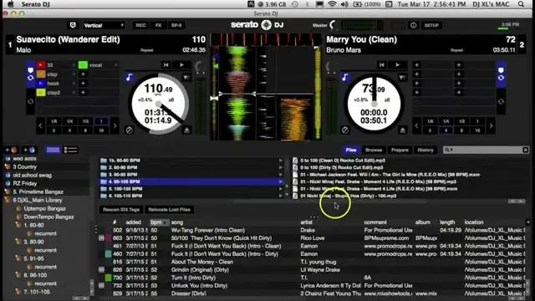Select 1 beat auto loop on deck 1
Screen dimensions: 535x301
pyautogui.click(x=101, y=121)
